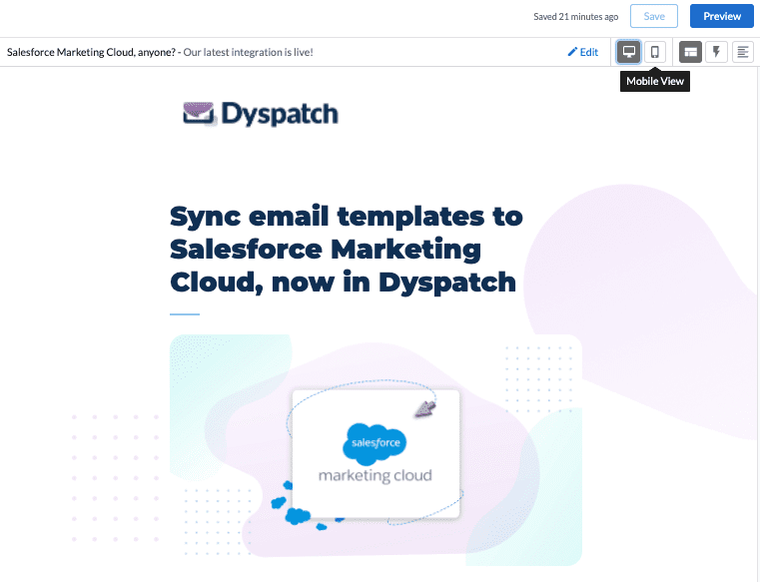The height and width of the screenshot is (582, 760).
Task: Open the text alignment lines icon
Action: tap(743, 52)
